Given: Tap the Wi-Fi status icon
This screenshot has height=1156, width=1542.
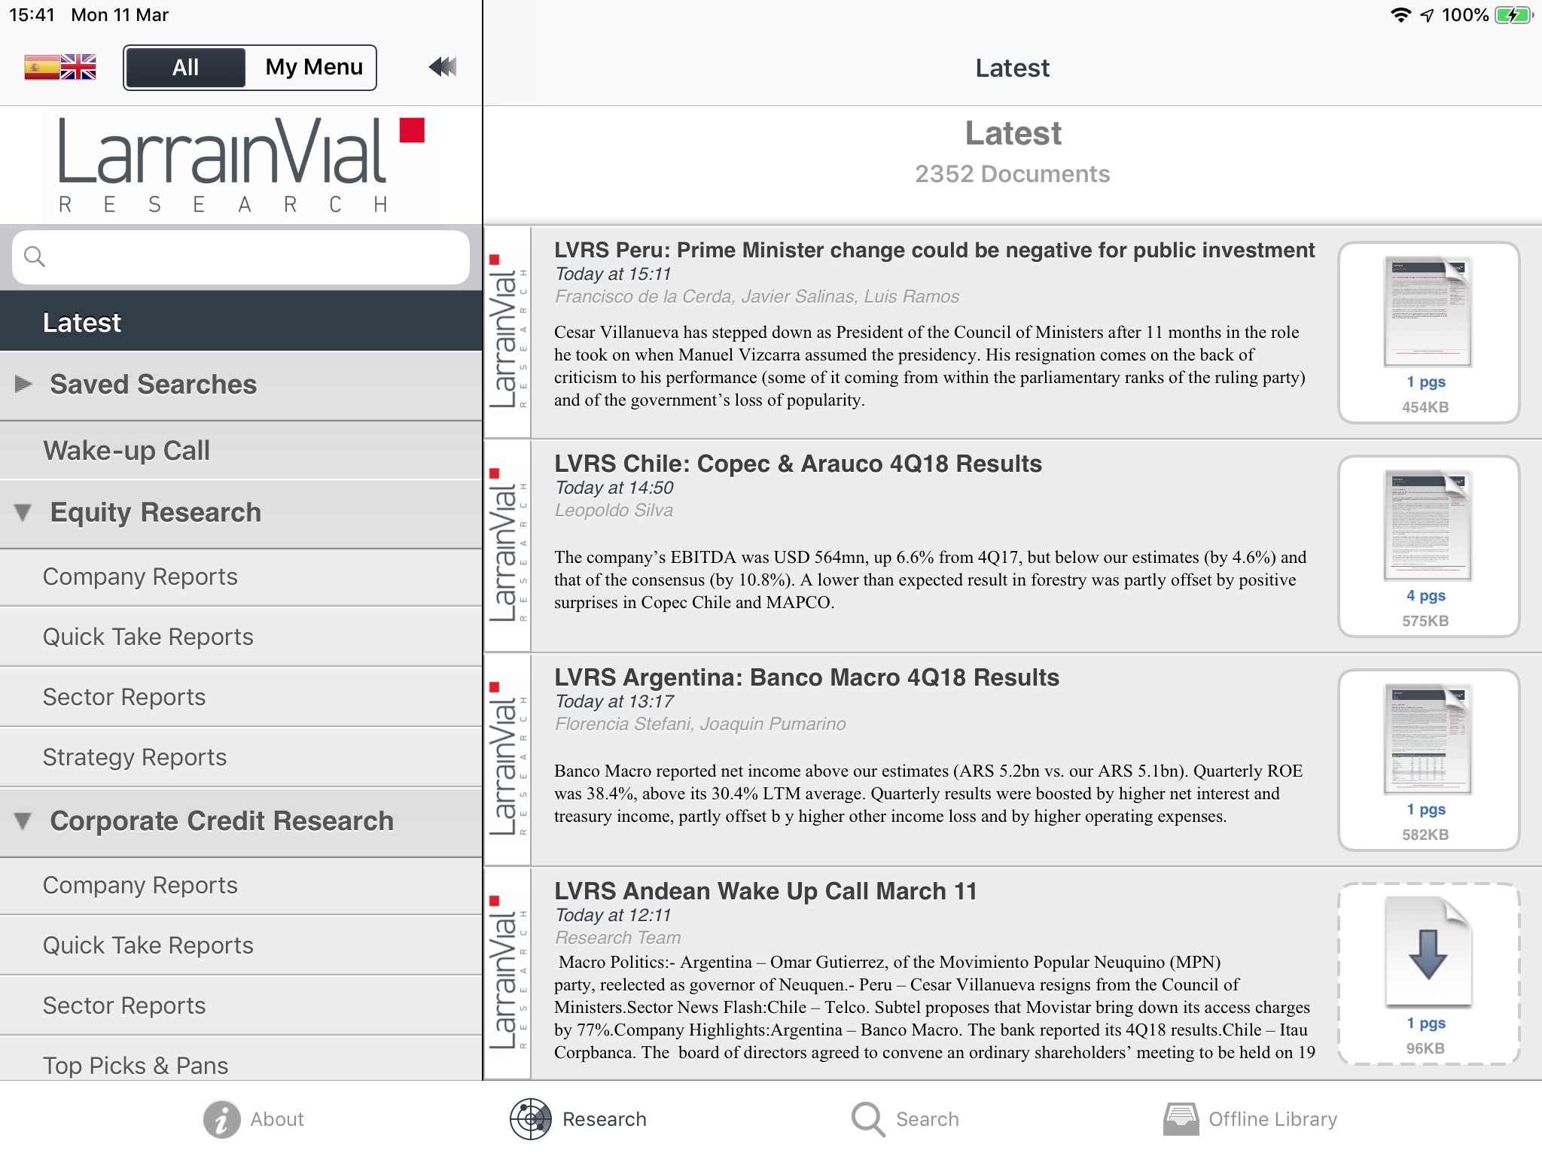Looking at the screenshot, I should pyautogui.click(x=1400, y=15).
